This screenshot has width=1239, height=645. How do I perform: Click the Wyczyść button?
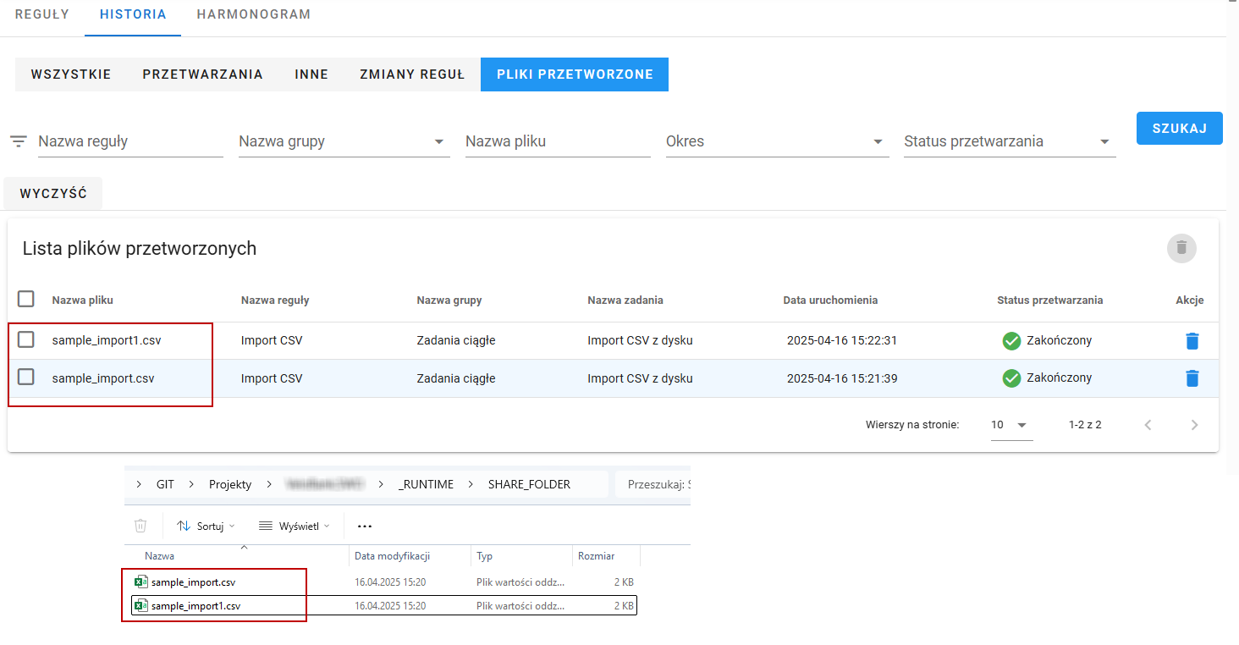pyautogui.click(x=53, y=193)
